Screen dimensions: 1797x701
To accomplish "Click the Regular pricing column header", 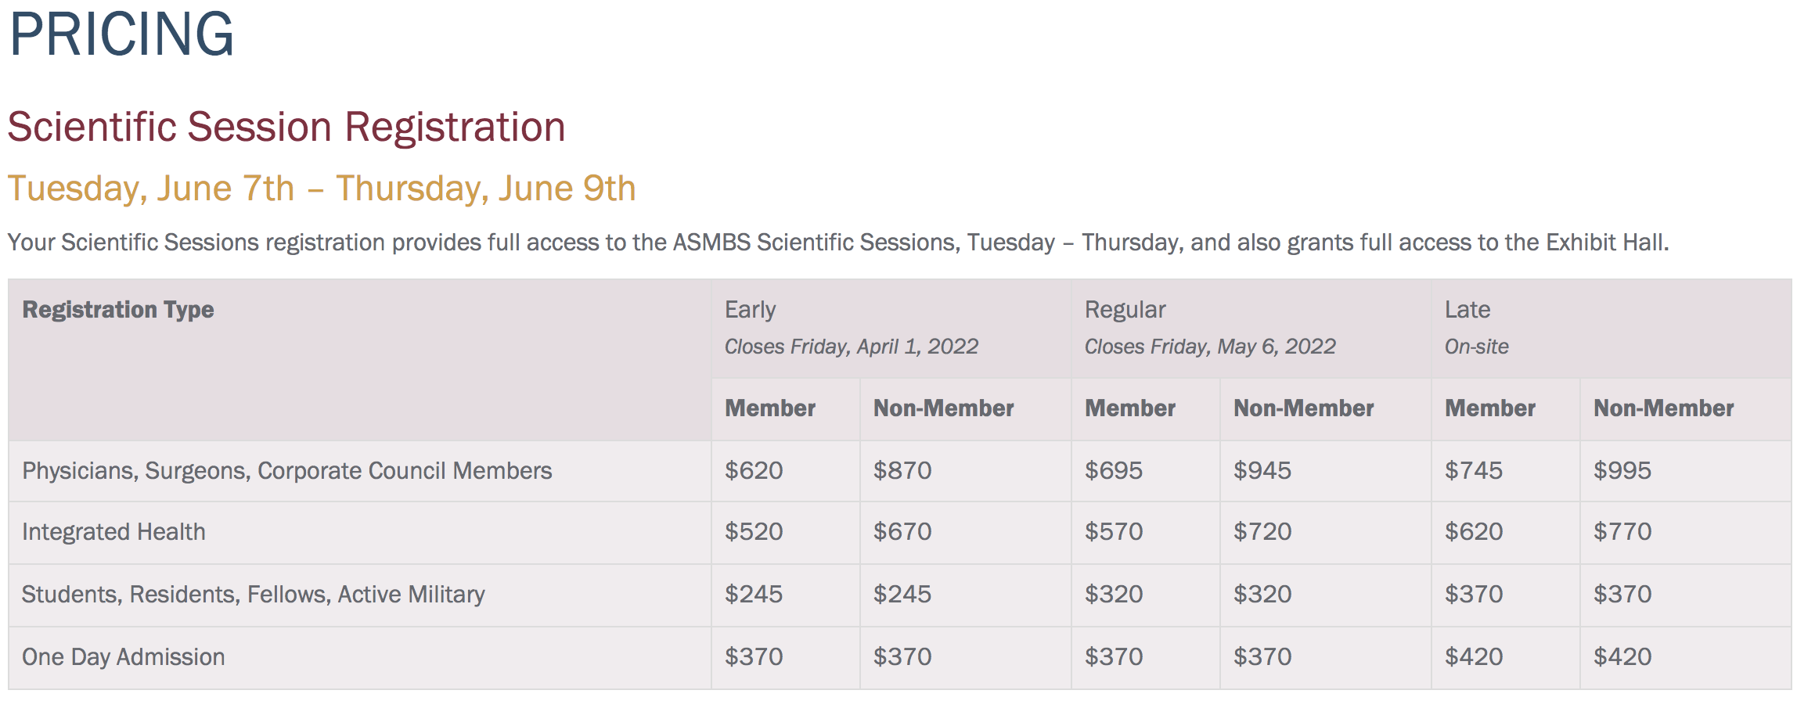I will tap(1125, 310).
